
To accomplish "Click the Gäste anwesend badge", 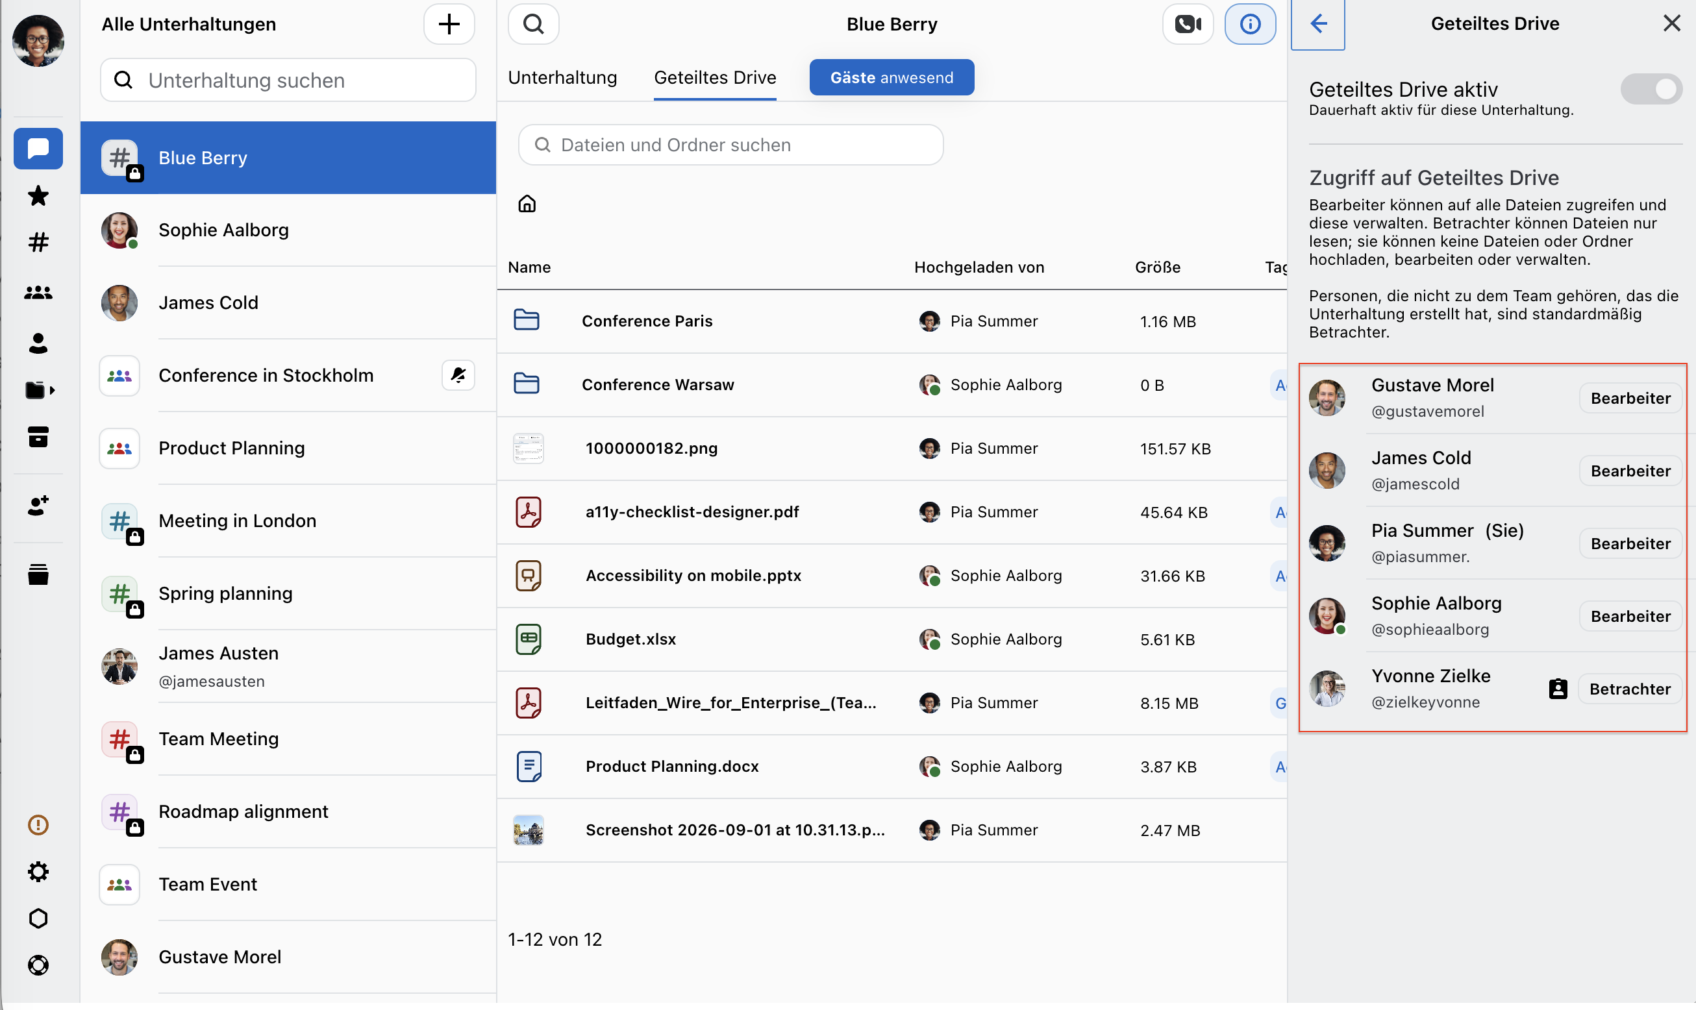I will pyautogui.click(x=892, y=78).
